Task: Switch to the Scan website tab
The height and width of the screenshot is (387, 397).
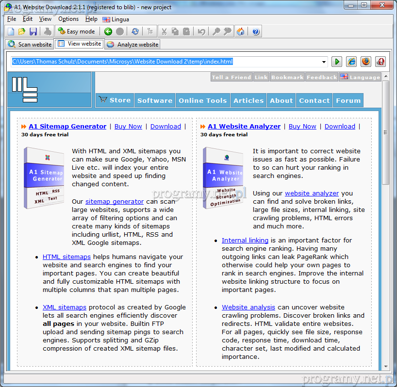Action: tap(30, 44)
